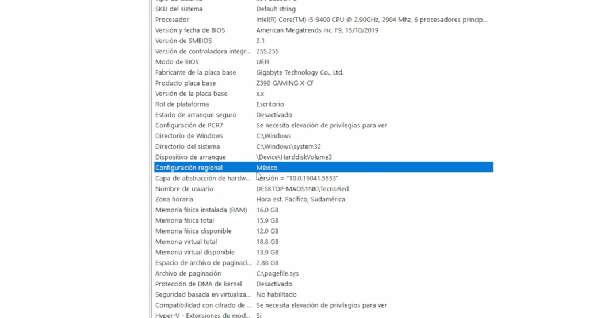
Task: Select the Default string value
Action: [276, 9]
